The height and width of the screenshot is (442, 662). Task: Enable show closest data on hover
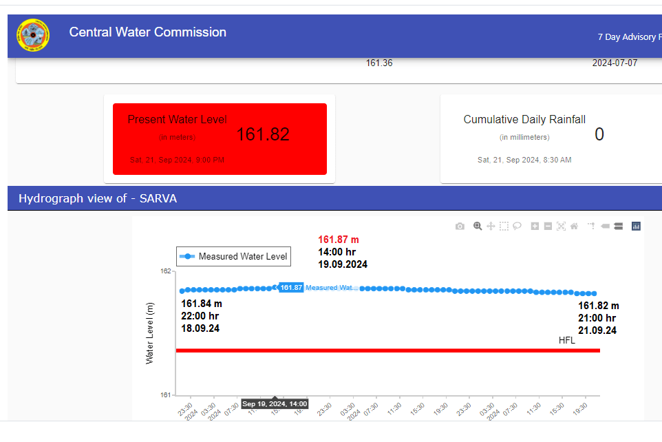[x=605, y=227]
